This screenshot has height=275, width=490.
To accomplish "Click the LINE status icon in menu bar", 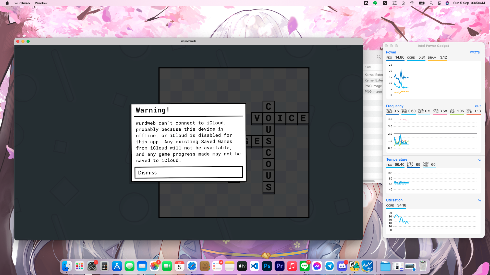I will coord(375,3).
